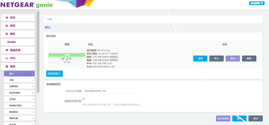
Task: Open the 网络诊断 submenu item
Action: coord(19,118)
